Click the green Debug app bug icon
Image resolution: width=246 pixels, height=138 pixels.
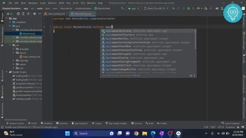point(189,8)
